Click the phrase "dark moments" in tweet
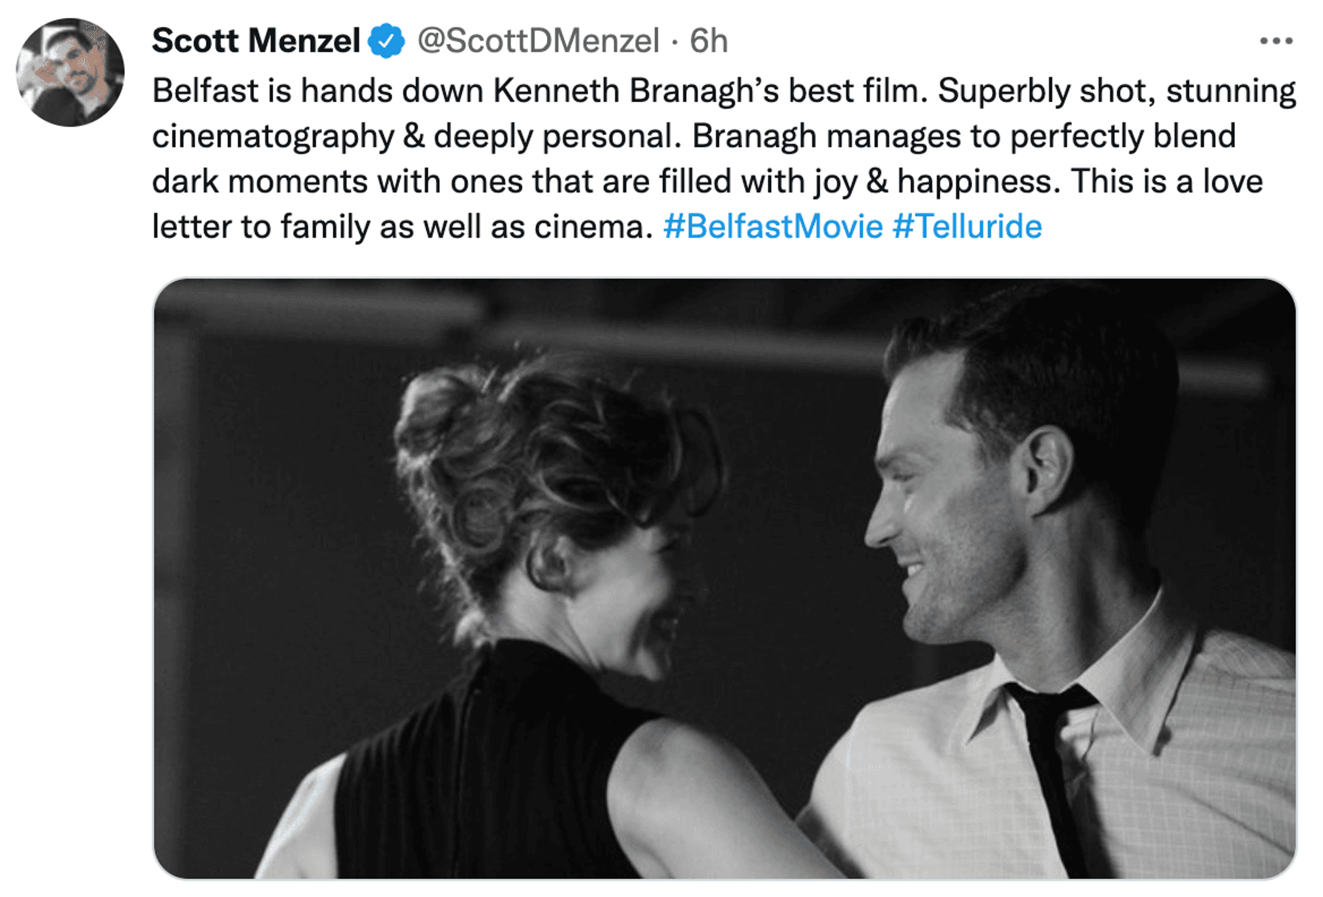Viewport: 1323px width, 897px height. pyautogui.click(x=259, y=182)
